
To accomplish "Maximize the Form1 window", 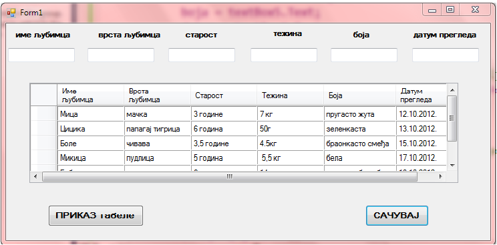I will [450, 10].
